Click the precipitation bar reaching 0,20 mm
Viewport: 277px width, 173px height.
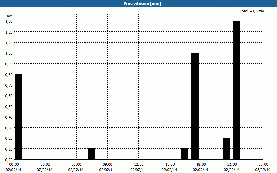(x=226, y=149)
